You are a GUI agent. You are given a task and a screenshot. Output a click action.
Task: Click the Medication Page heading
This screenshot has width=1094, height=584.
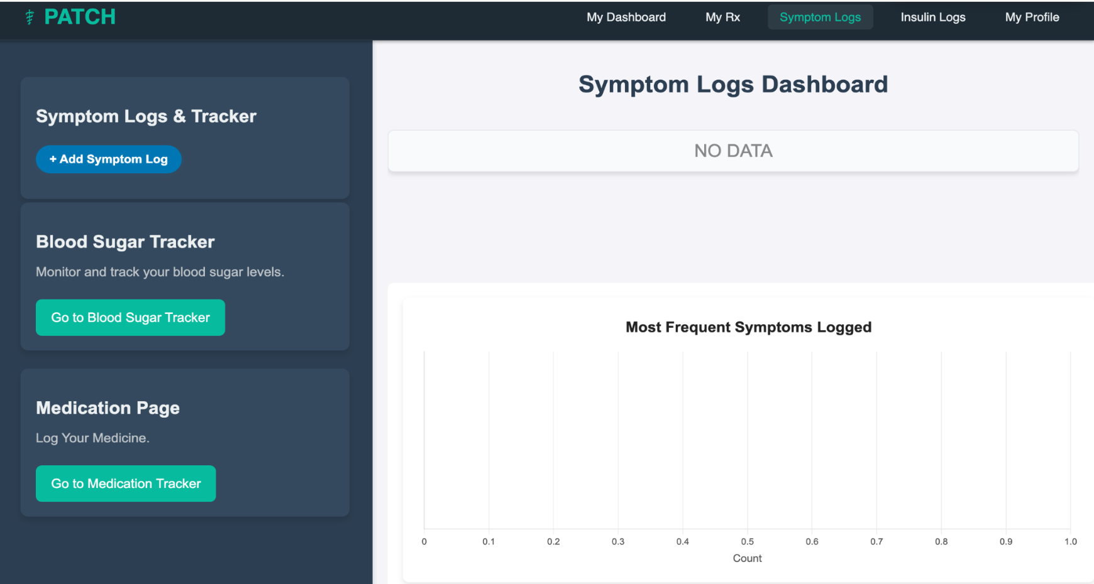click(108, 408)
